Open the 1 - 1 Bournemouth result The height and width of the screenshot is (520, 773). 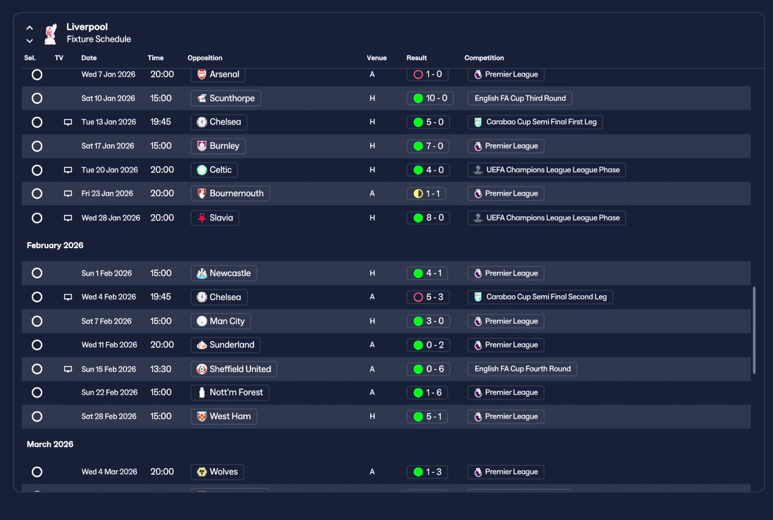(x=428, y=194)
